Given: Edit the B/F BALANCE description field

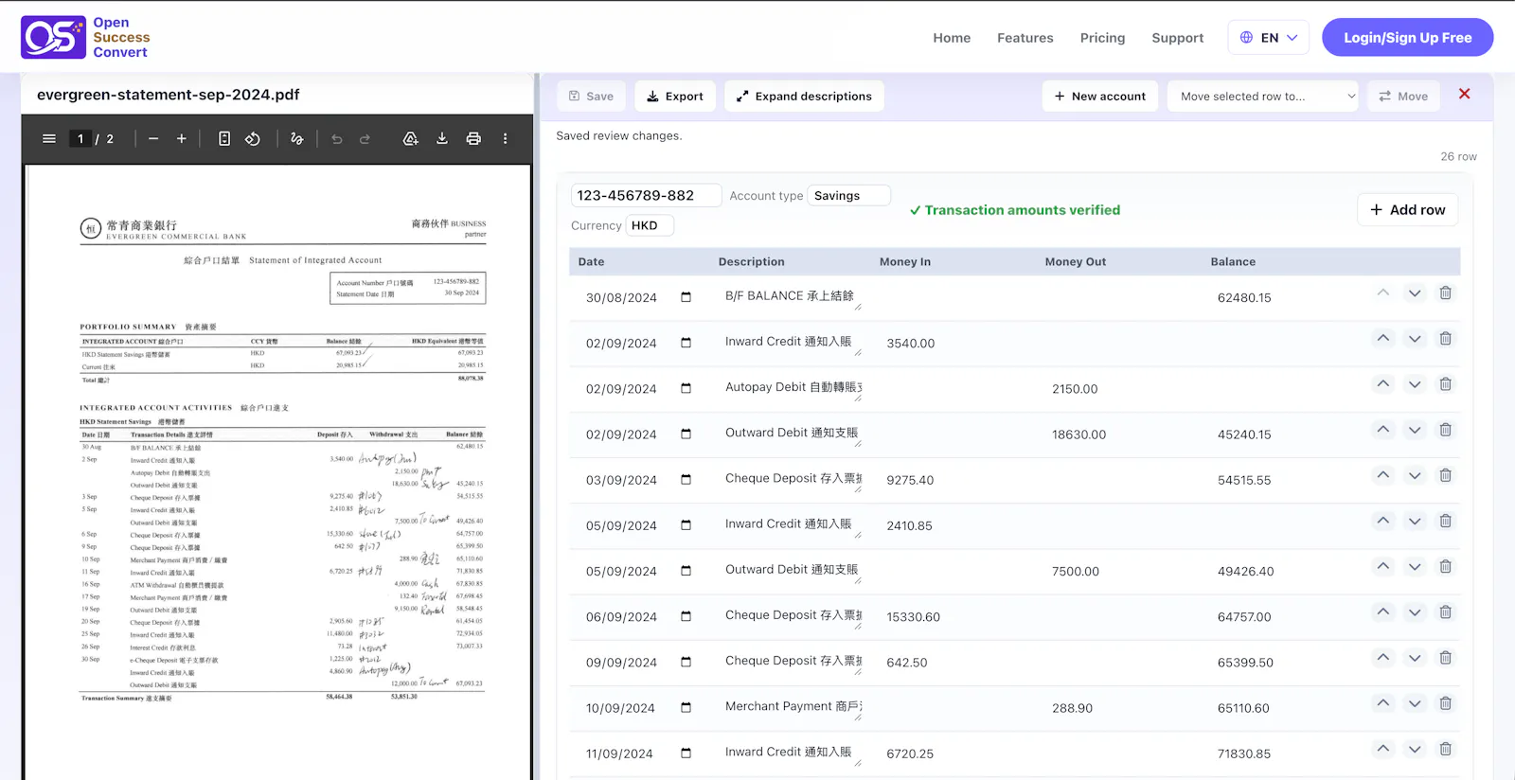Looking at the screenshot, I should click(x=792, y=296).
